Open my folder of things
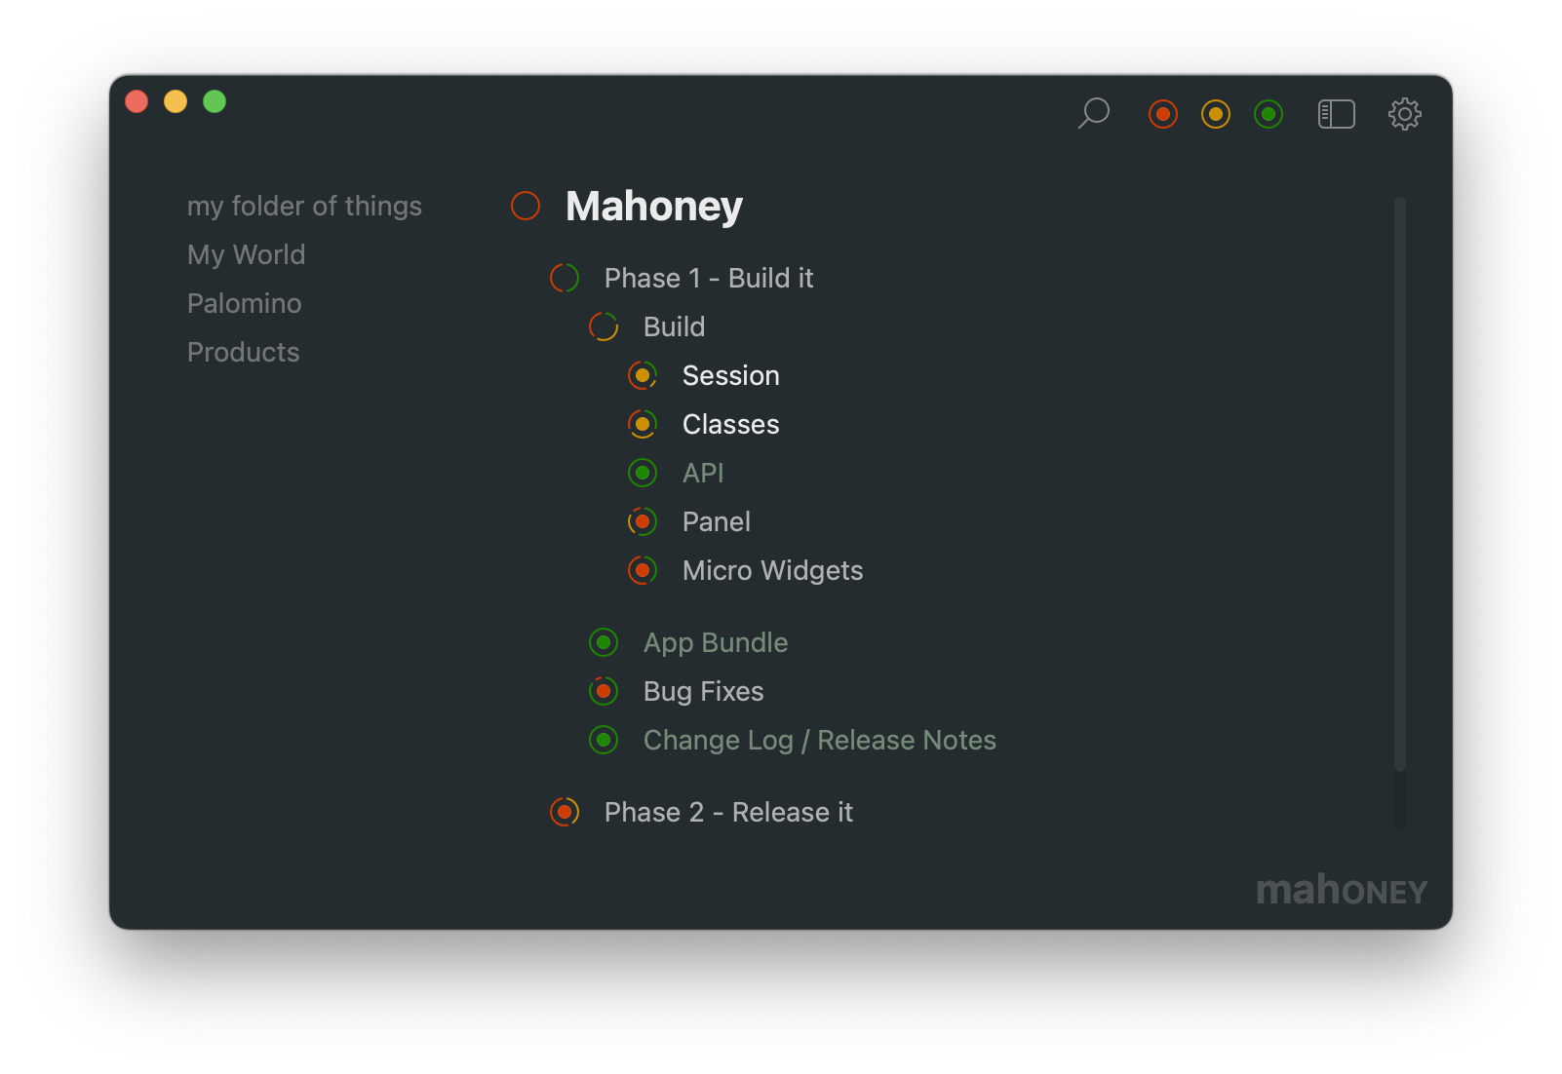This screenshot has width=1562, height=1074. pos(304,206)
